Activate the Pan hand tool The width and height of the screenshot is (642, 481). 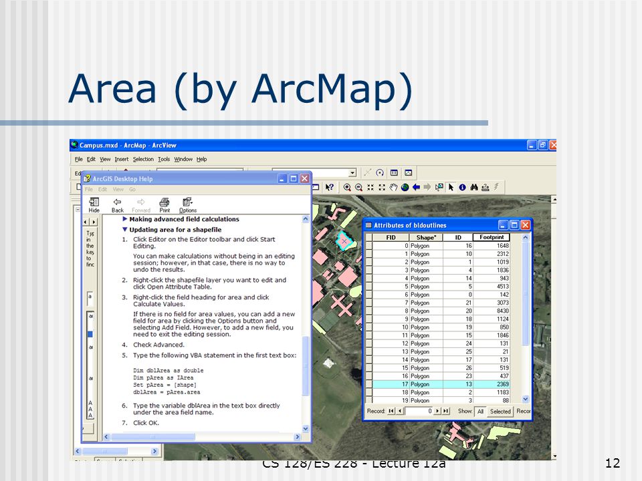click(x=393, y=187)
